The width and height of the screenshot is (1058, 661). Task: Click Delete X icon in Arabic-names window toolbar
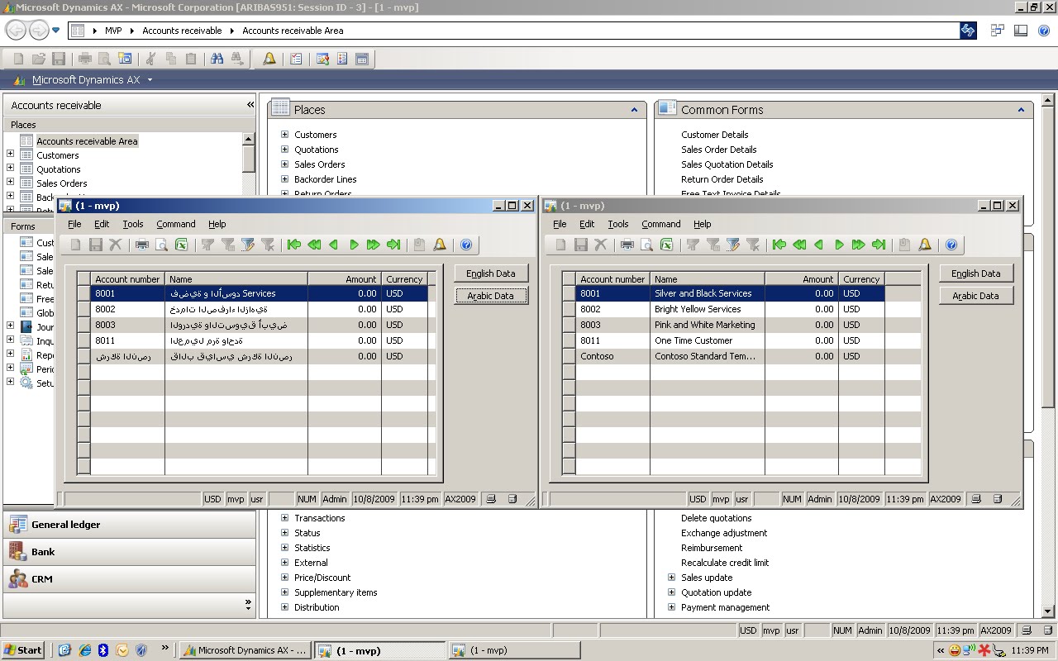click(x=116, y=245)
